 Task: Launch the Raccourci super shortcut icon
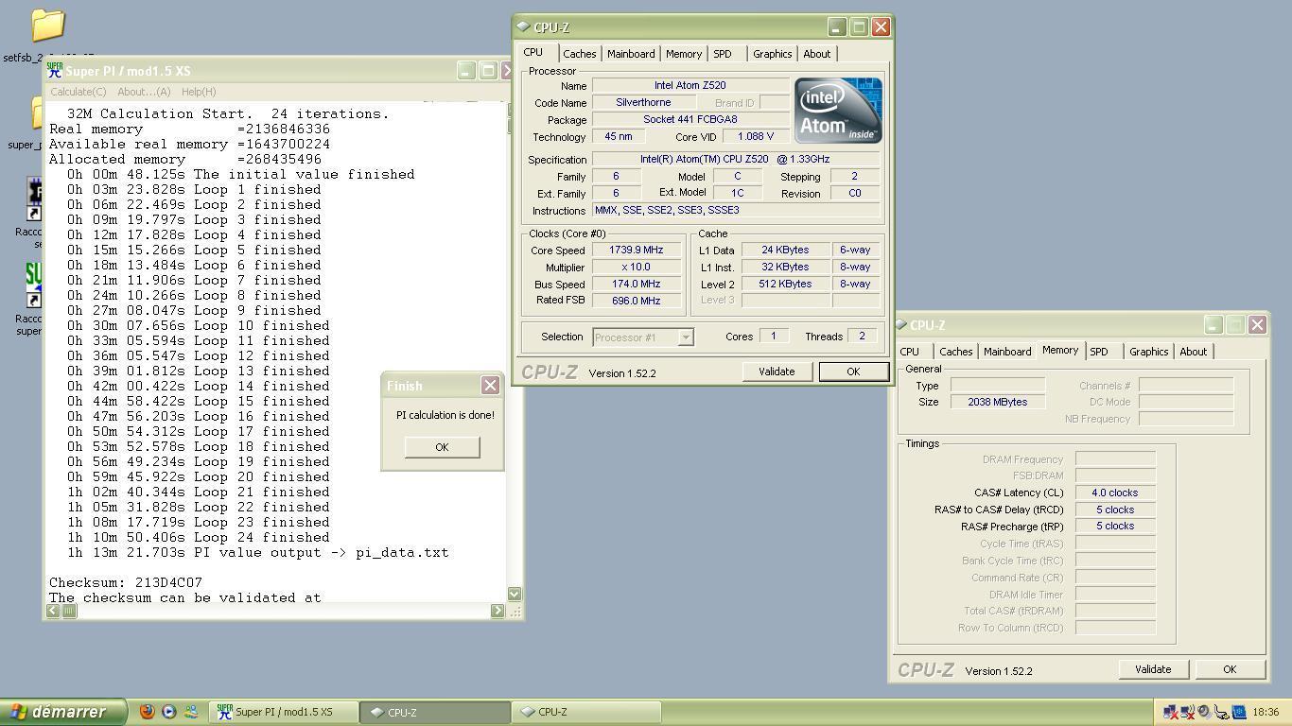click(x=34, y=285)
